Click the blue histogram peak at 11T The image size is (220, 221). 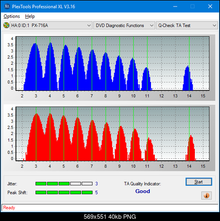point(146,79)
